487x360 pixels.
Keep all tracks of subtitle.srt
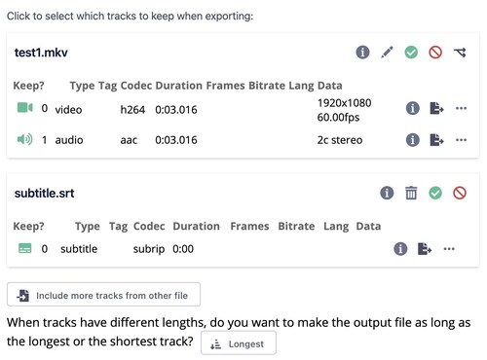435,193
